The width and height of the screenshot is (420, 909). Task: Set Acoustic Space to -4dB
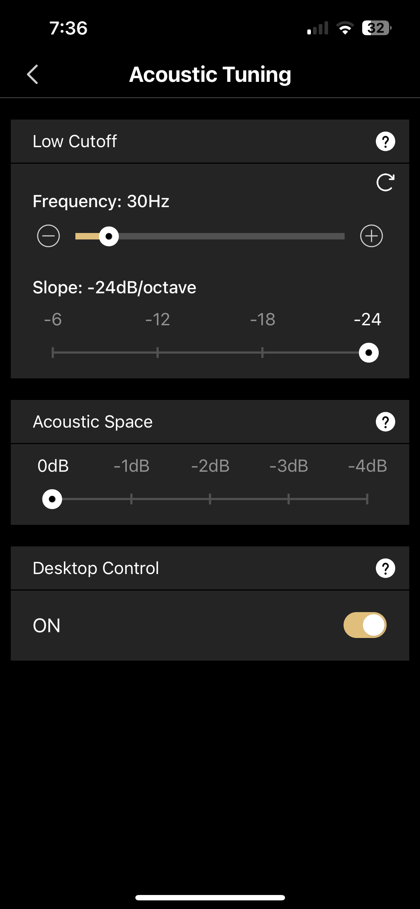[x=367, y=499]
